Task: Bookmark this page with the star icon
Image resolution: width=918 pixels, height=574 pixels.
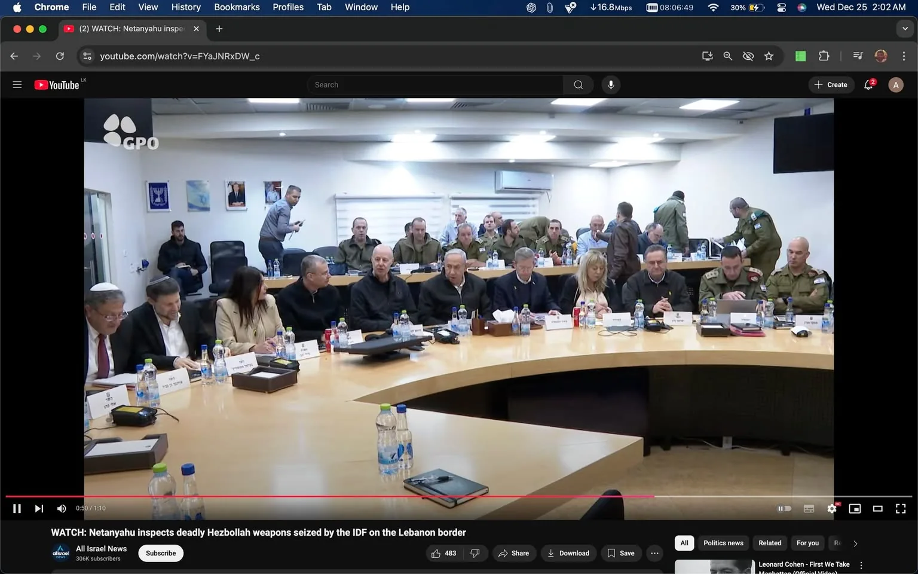Action: point(769,56)
